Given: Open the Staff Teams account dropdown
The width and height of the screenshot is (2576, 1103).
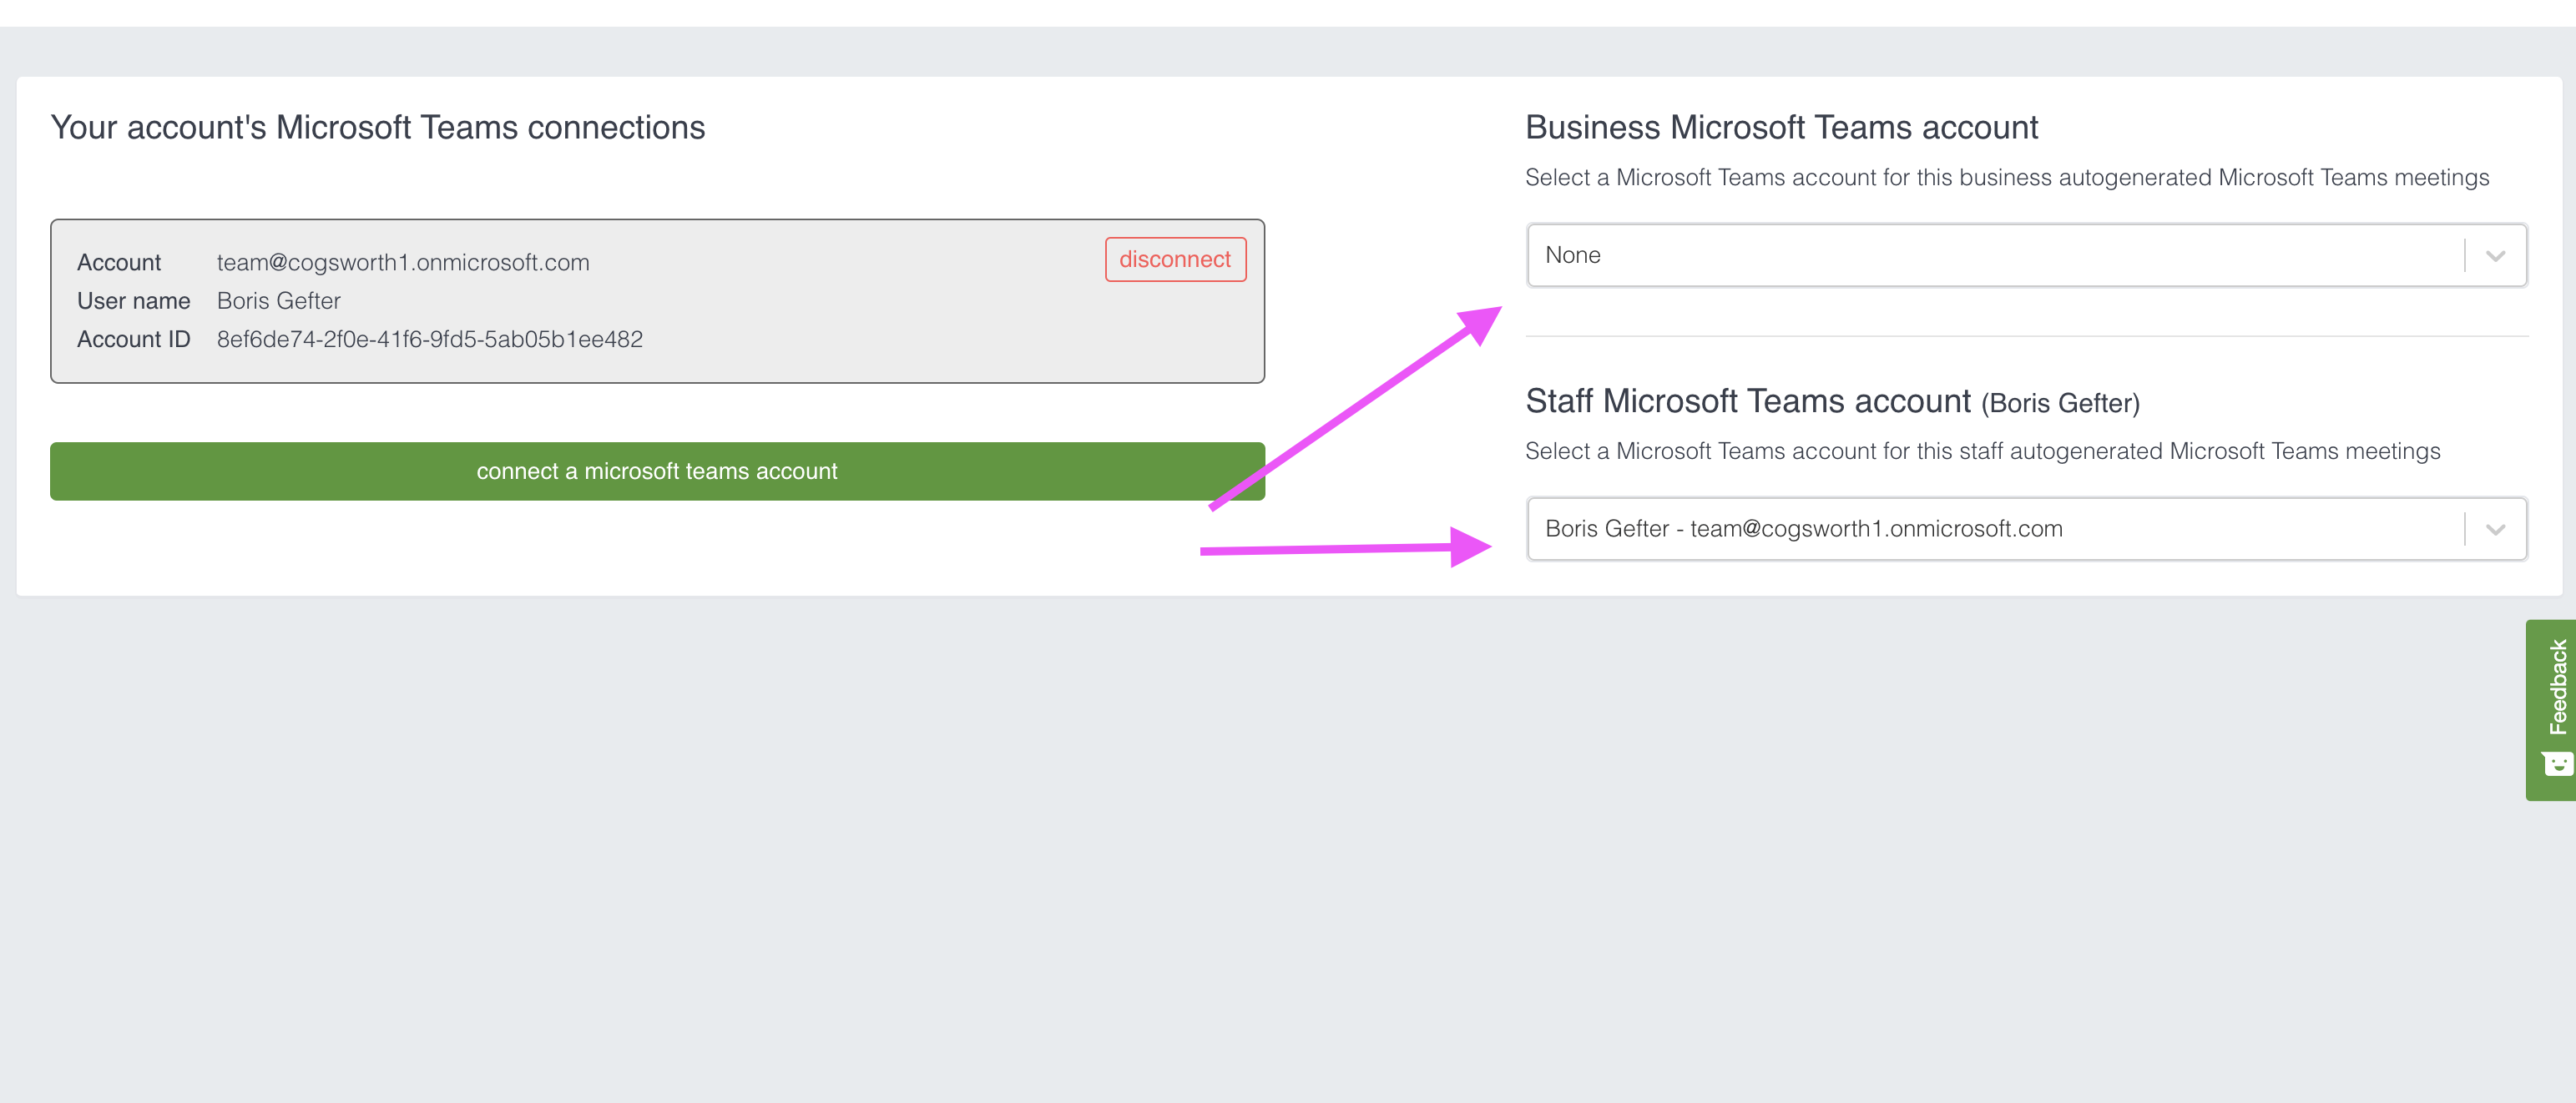Looking at the screenshot, I should (x=2026, y=530).
